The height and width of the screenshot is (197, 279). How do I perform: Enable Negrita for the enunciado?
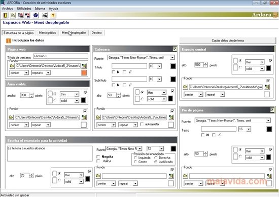coord(98,156)
